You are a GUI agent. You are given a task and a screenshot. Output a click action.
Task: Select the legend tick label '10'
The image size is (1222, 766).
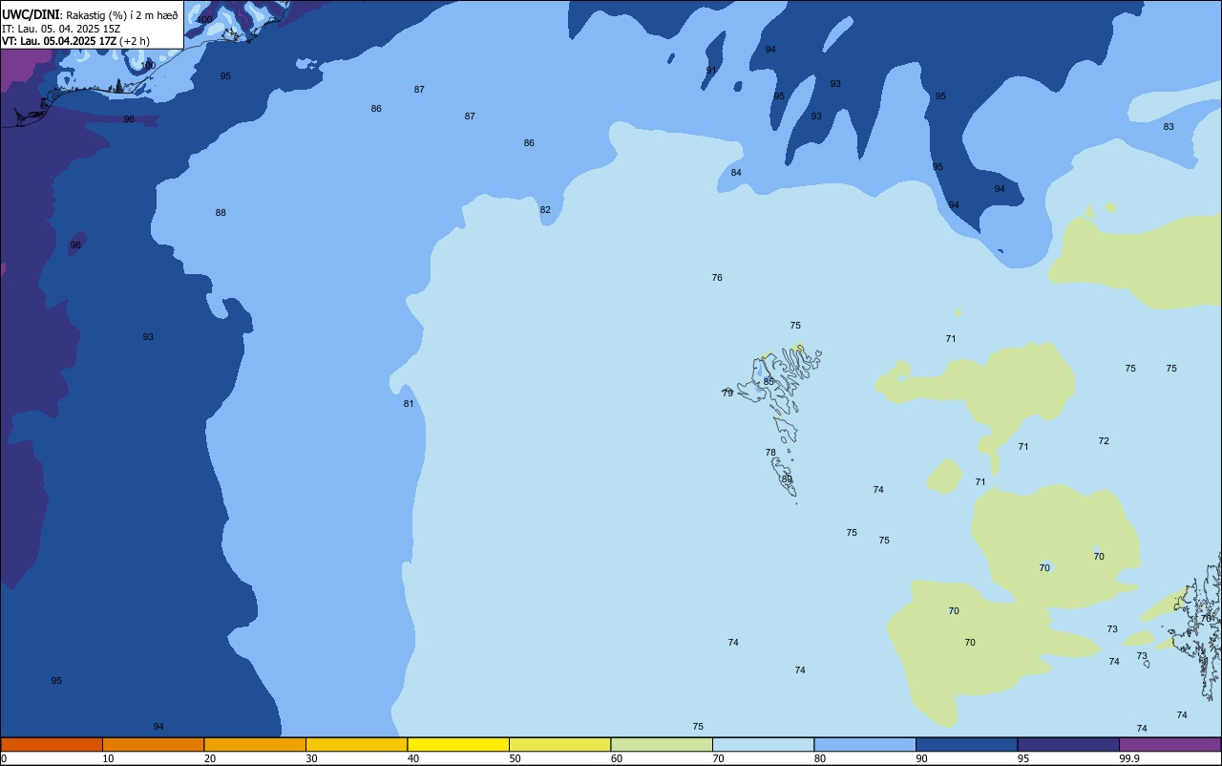tap(108, 758)
